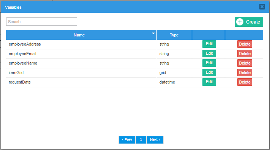Delete the employeeEmail variable
The image size is (270, 150).
click(x=245, y=54)
